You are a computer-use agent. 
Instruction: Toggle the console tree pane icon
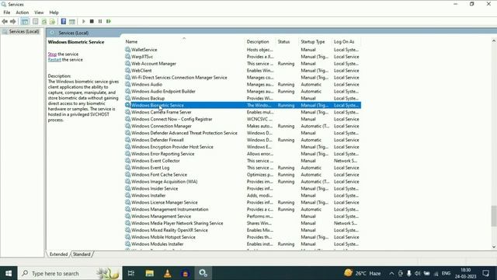tap(25, 21)
